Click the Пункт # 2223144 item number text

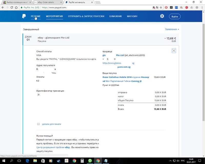(111, 85)
